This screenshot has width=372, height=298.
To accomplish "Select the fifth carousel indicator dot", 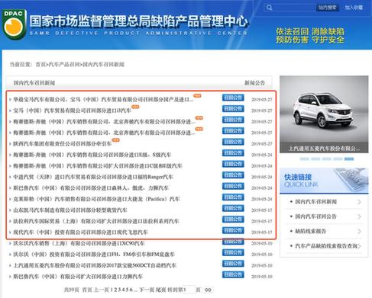I will (349, 159).
